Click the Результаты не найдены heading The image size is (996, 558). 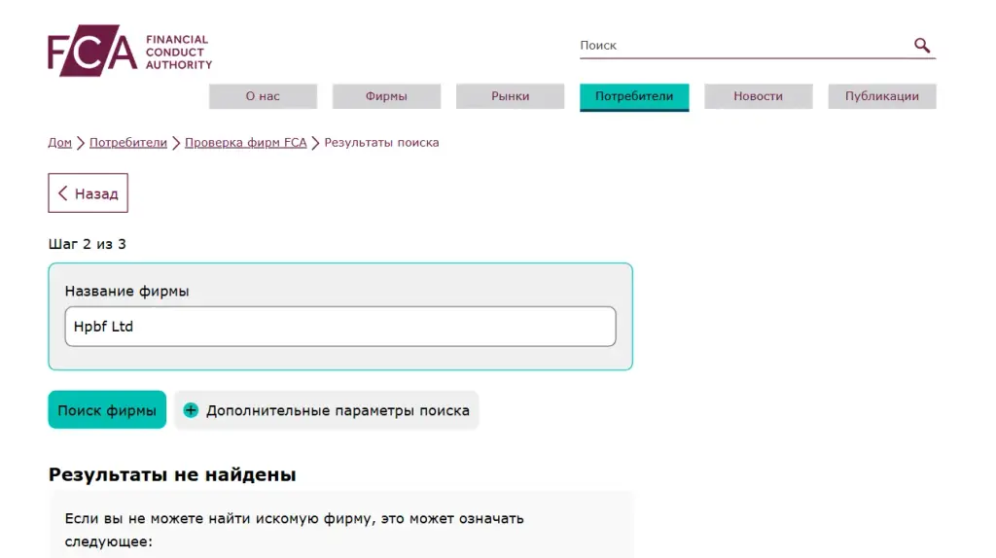tap(172, 474)
